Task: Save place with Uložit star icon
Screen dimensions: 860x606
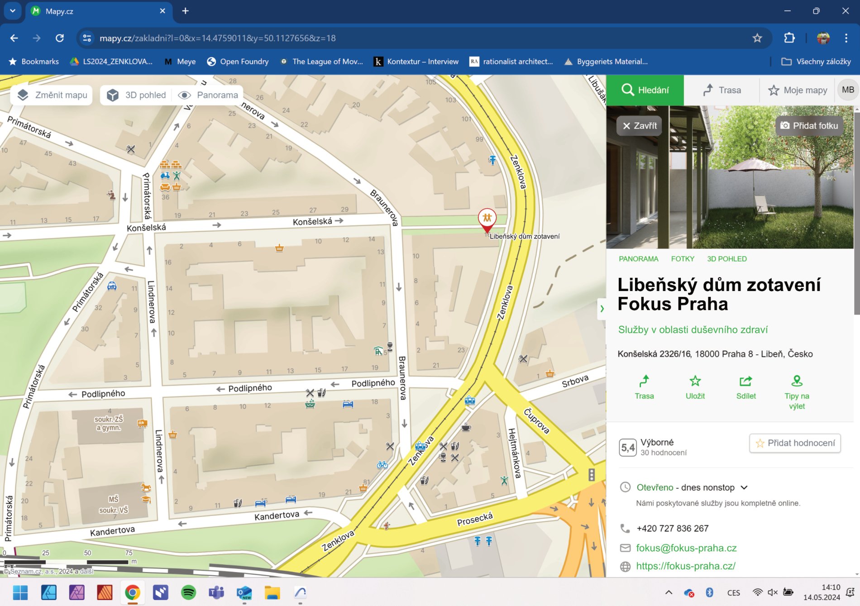Action: point(695,387)
